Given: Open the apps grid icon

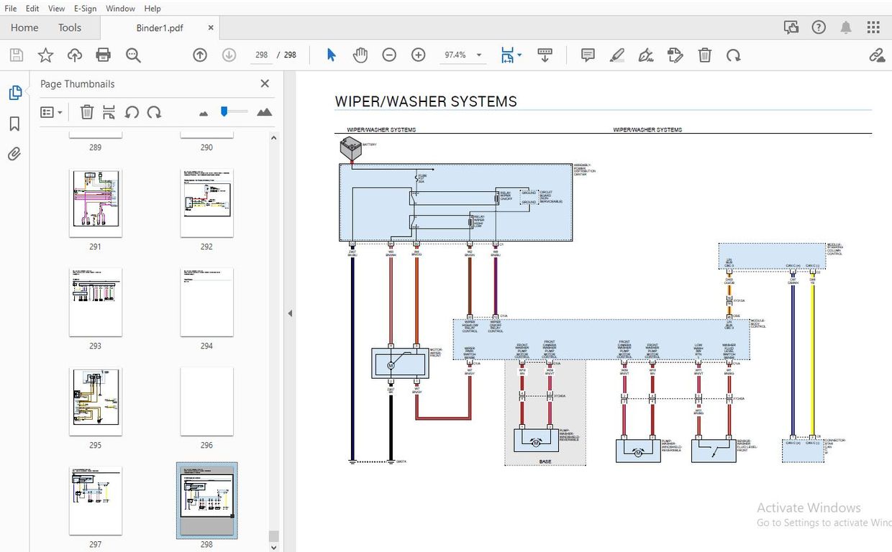Looking at the screenshot, I should pyautogui.click(x=873, y=27).
